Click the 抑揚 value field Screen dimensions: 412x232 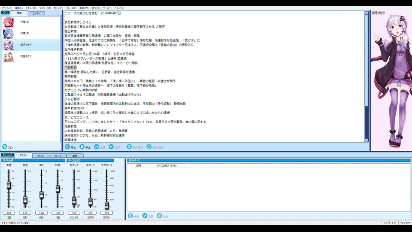coord(58,213)
